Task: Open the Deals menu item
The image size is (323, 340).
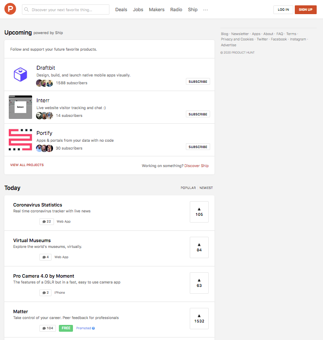Action: (x=121, y=10)
